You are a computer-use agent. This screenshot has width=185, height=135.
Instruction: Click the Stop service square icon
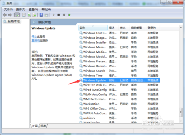pyautogui.click(x=58, y=15)
